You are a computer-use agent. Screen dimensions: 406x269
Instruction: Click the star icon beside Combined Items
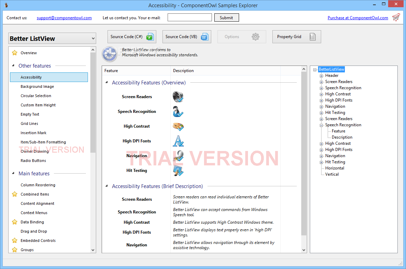(x=14, y=194)
